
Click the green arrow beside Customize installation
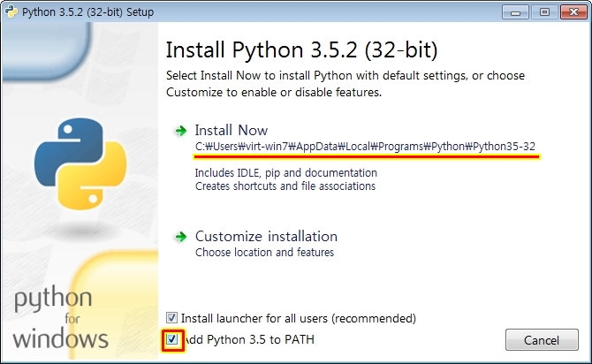click(180, 237)
